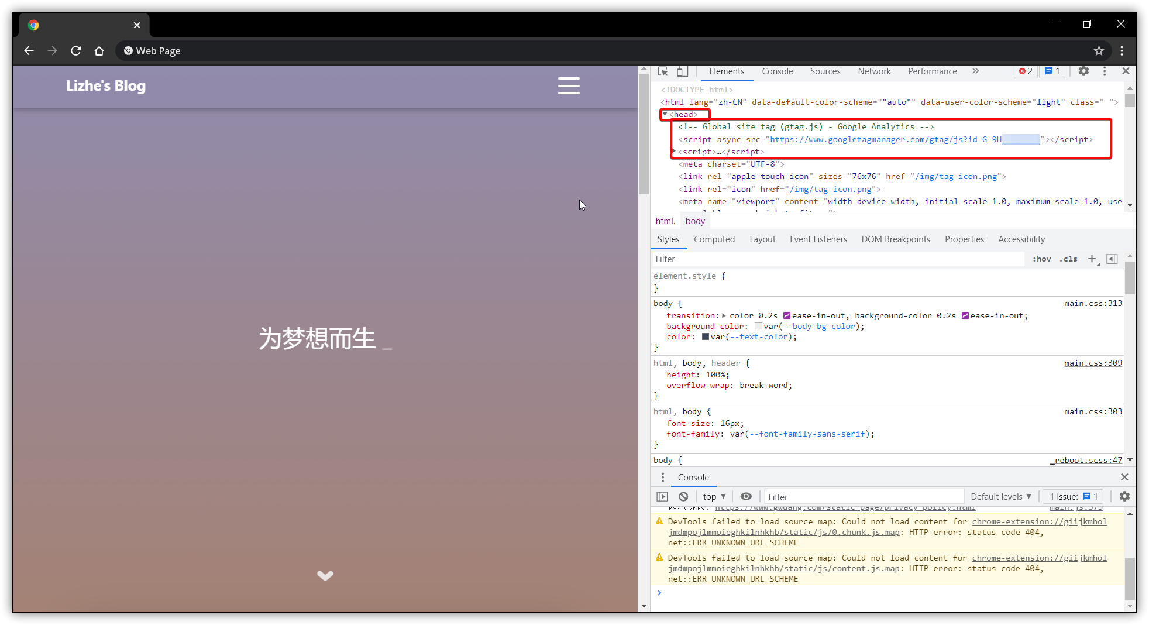
Task: Show the console sidebar
Action: tap(662, 496)
